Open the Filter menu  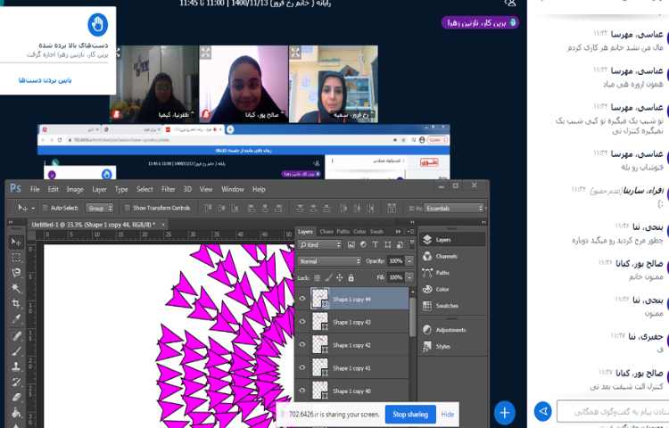(168, 189)
